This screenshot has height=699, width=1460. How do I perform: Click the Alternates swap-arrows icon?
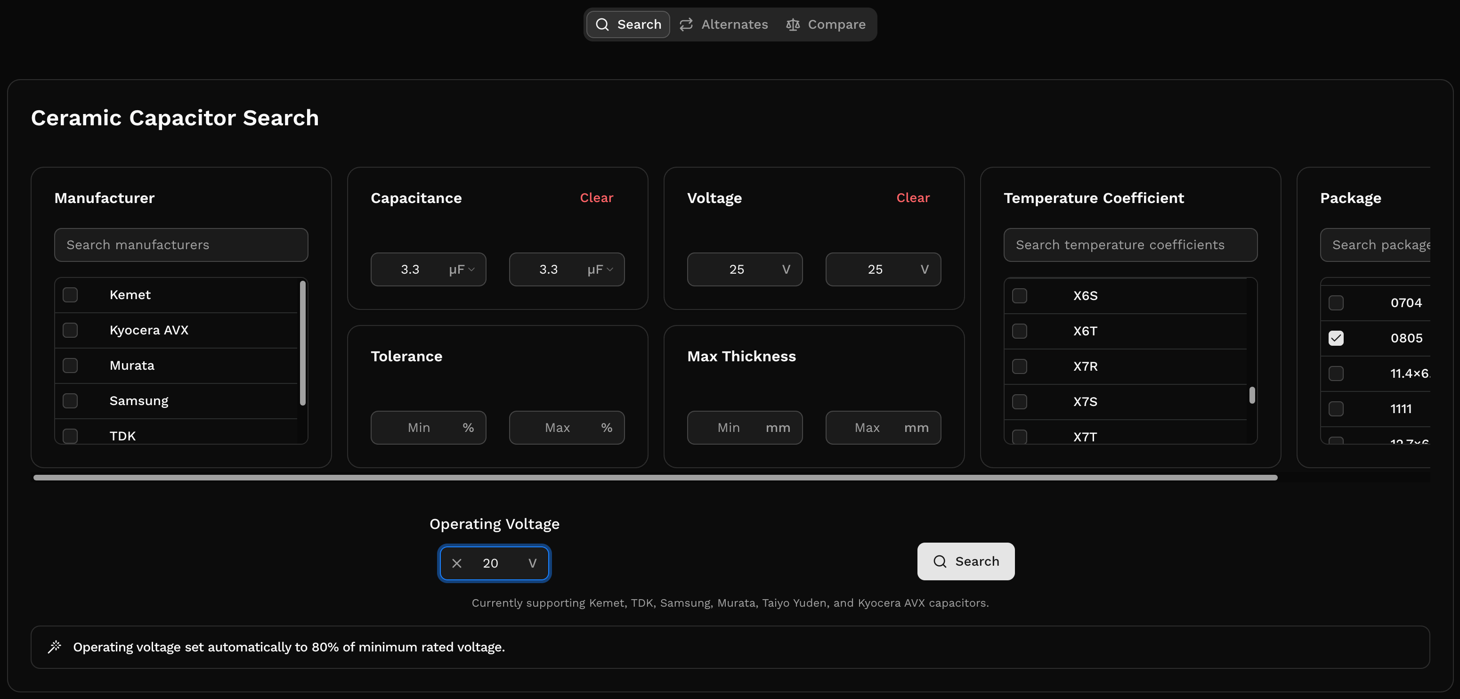pyautogui.click(x=686, y=24)
